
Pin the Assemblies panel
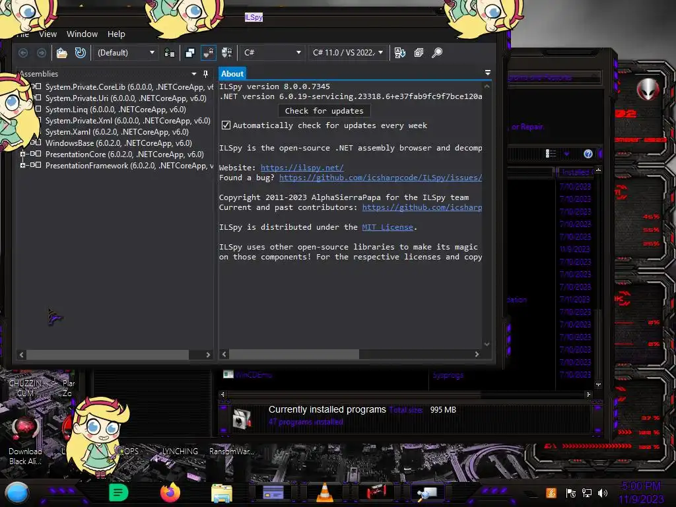pos(206,74)
